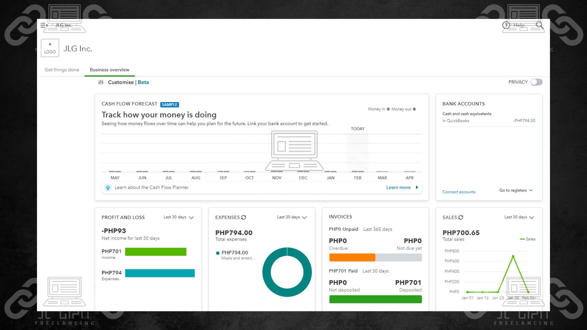Click the Help question mark icon
This screenshot has width=587, height=330.
tap(506, 25)
